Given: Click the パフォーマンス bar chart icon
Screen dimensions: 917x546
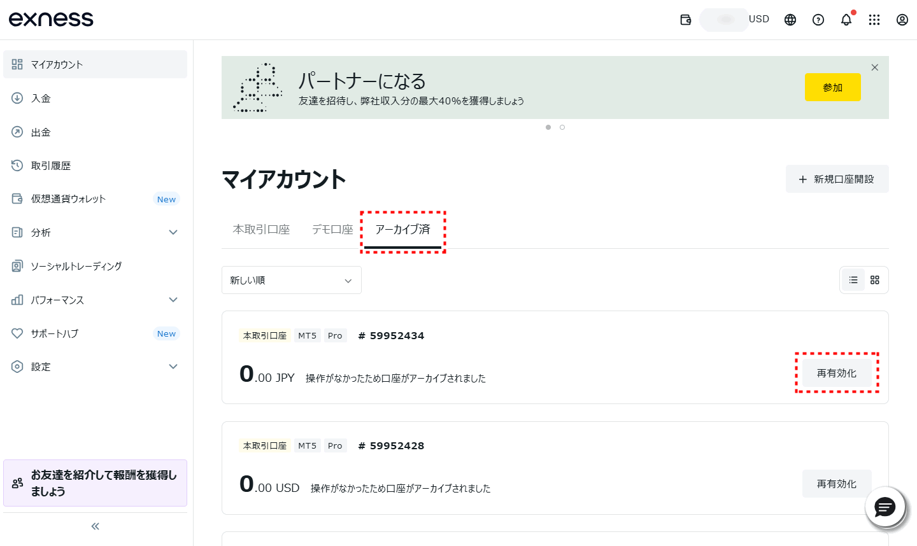Looking at the screenshot, I should 17,300.
